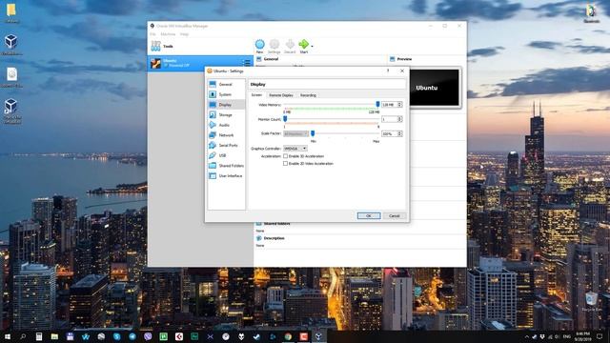
Task: Click the help question mark in Settings
Action: 388,71
